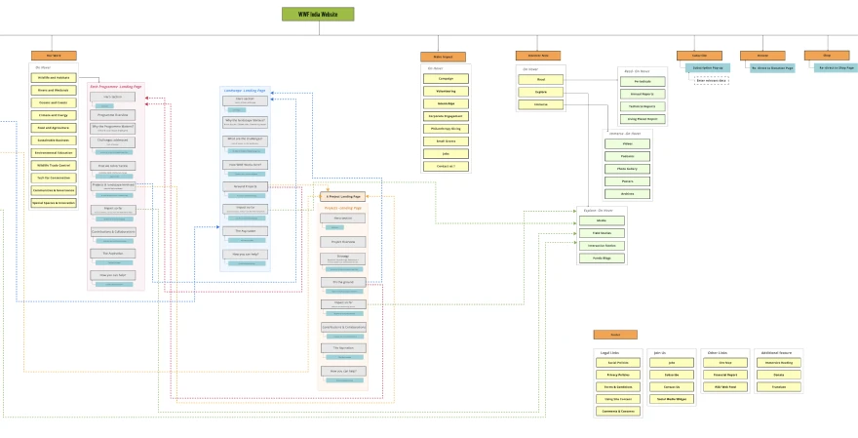Viewport: 858px width, 438px height.
Task: Select the Technical Reports box
Action: click(x=643, y=106)
